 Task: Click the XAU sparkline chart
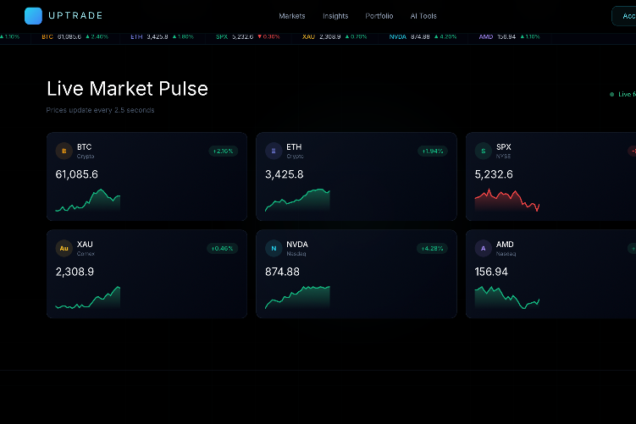click(x=87, y=298)
